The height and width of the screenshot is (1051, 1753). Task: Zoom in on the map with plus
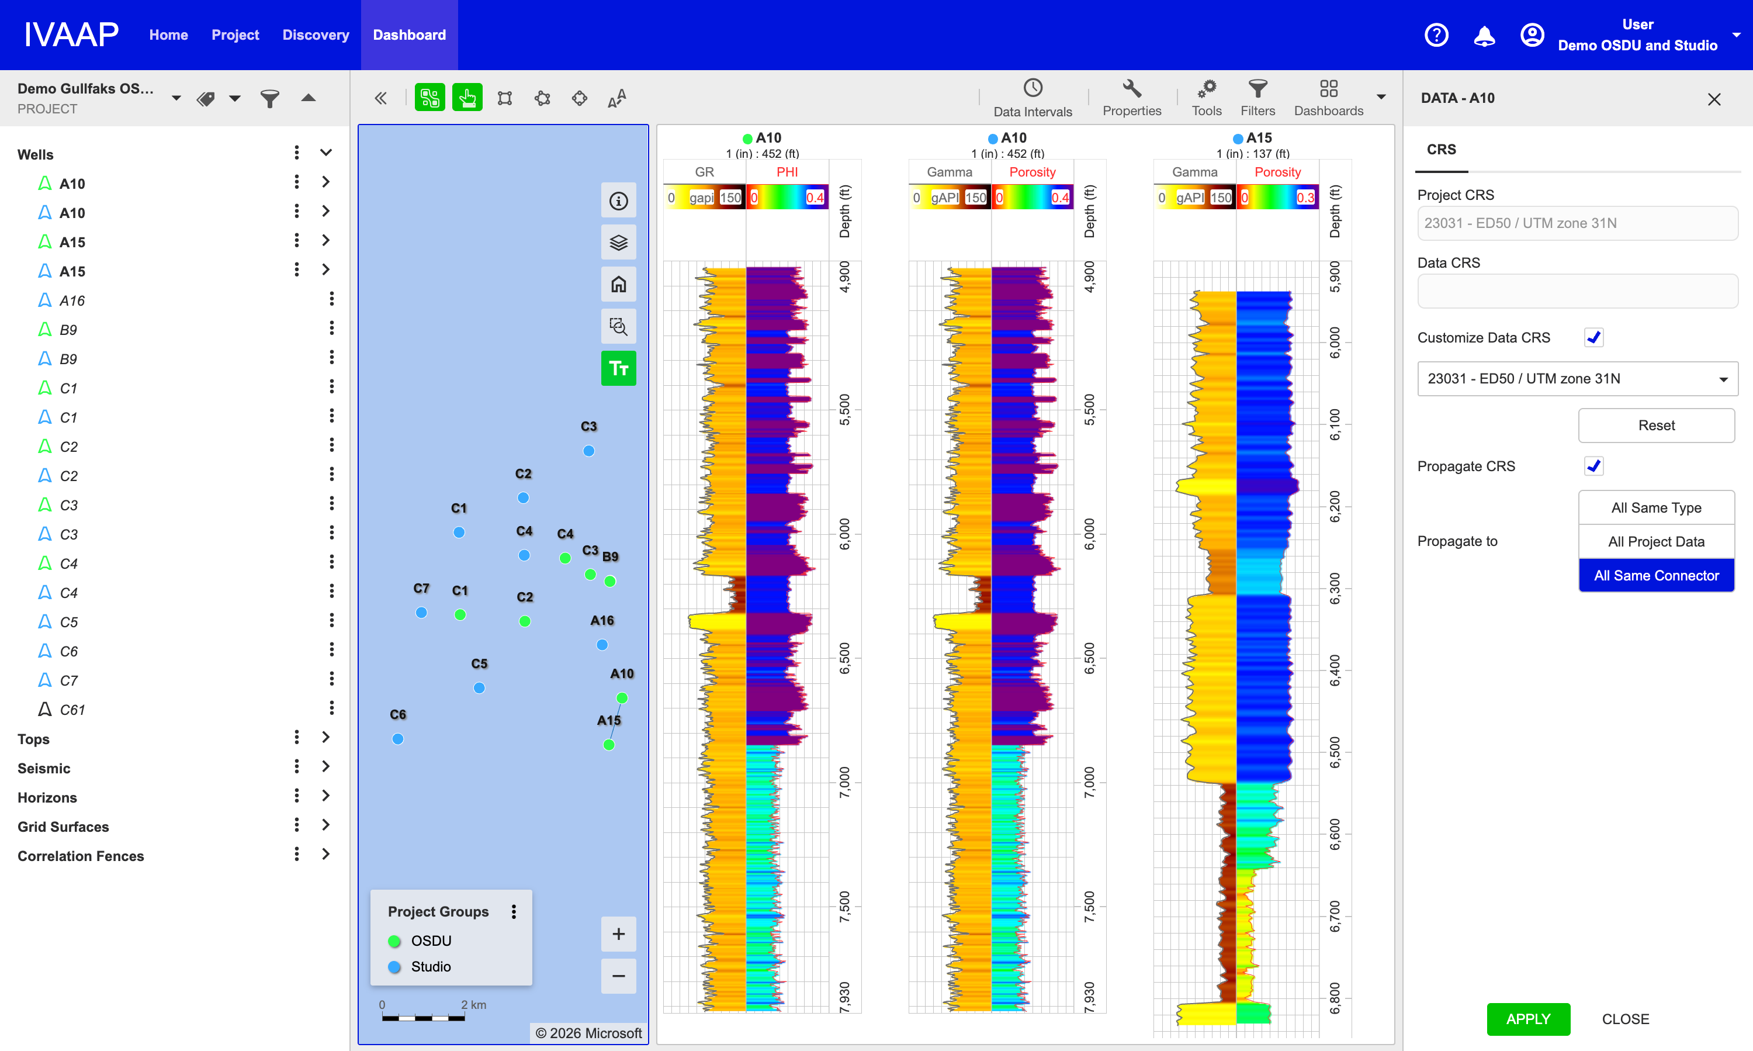[x=619, y=934]
